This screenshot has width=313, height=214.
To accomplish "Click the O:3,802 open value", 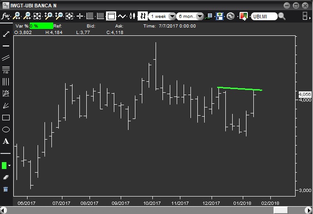I will [x=23, y=32].
